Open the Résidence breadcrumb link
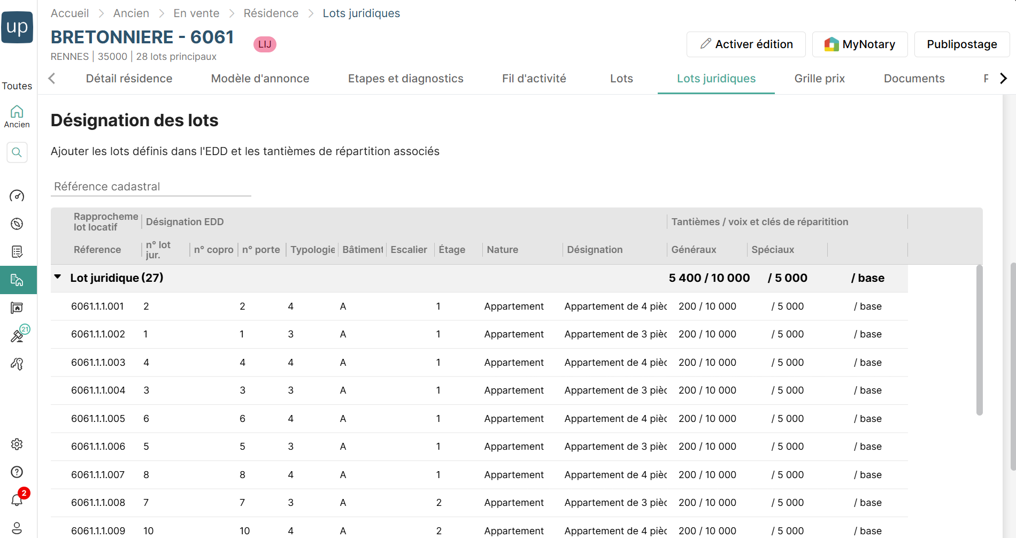The height and width of the screenshot is (538, 1016). tap(271, 13)
